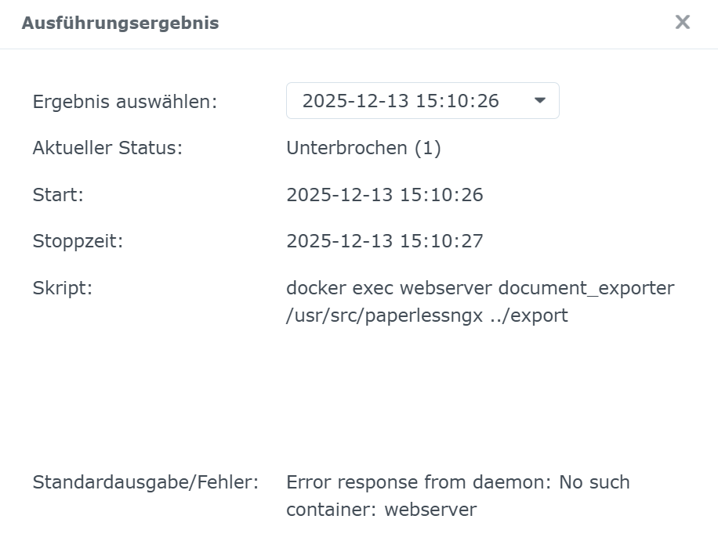Screen dimensions: 718x548
Task: Click the Ergebnis auswählen label
Action: pyautogui.click(x=125, y=102)
